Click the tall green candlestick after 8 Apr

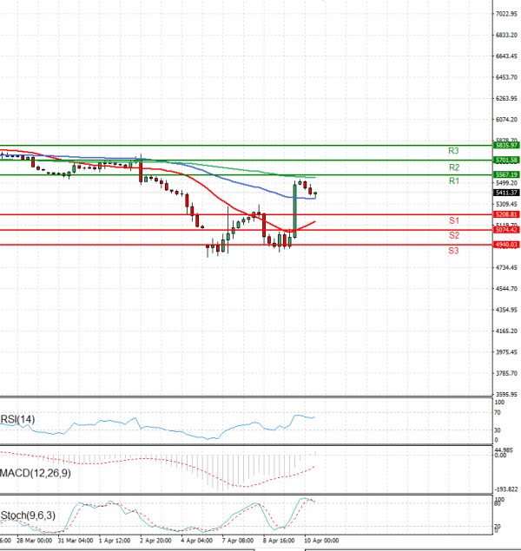pyautogui.click(x=294, y=210)
